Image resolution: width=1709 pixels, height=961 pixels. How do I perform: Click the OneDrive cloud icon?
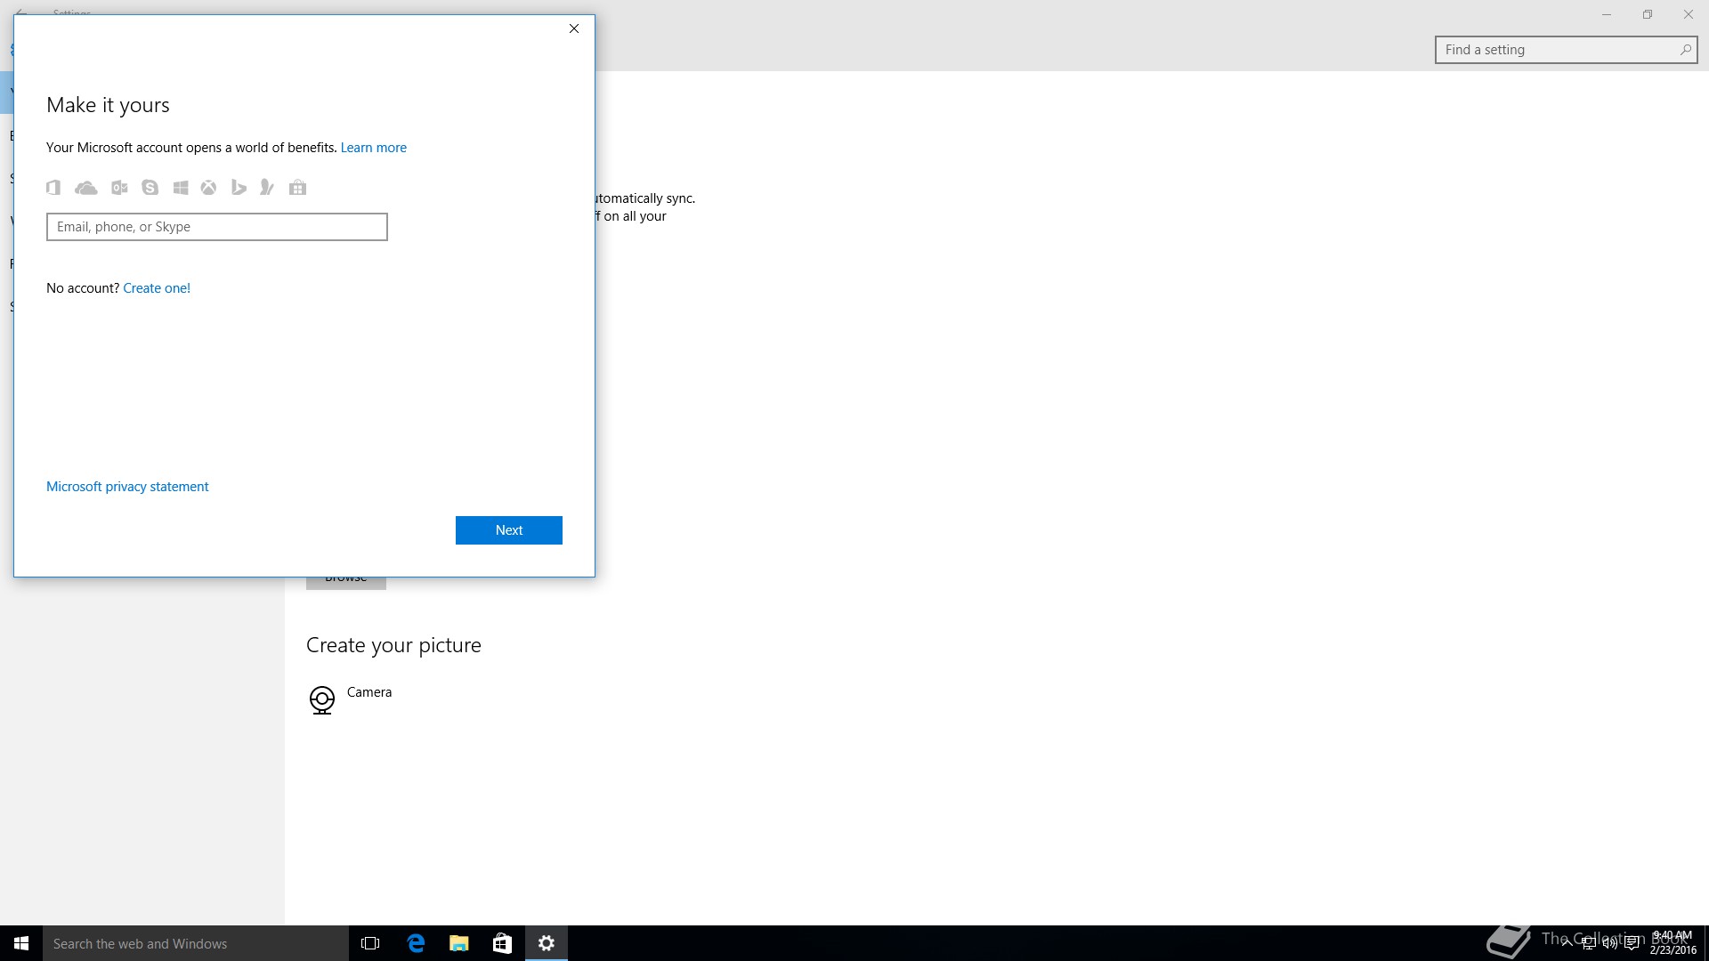[86, 188]
